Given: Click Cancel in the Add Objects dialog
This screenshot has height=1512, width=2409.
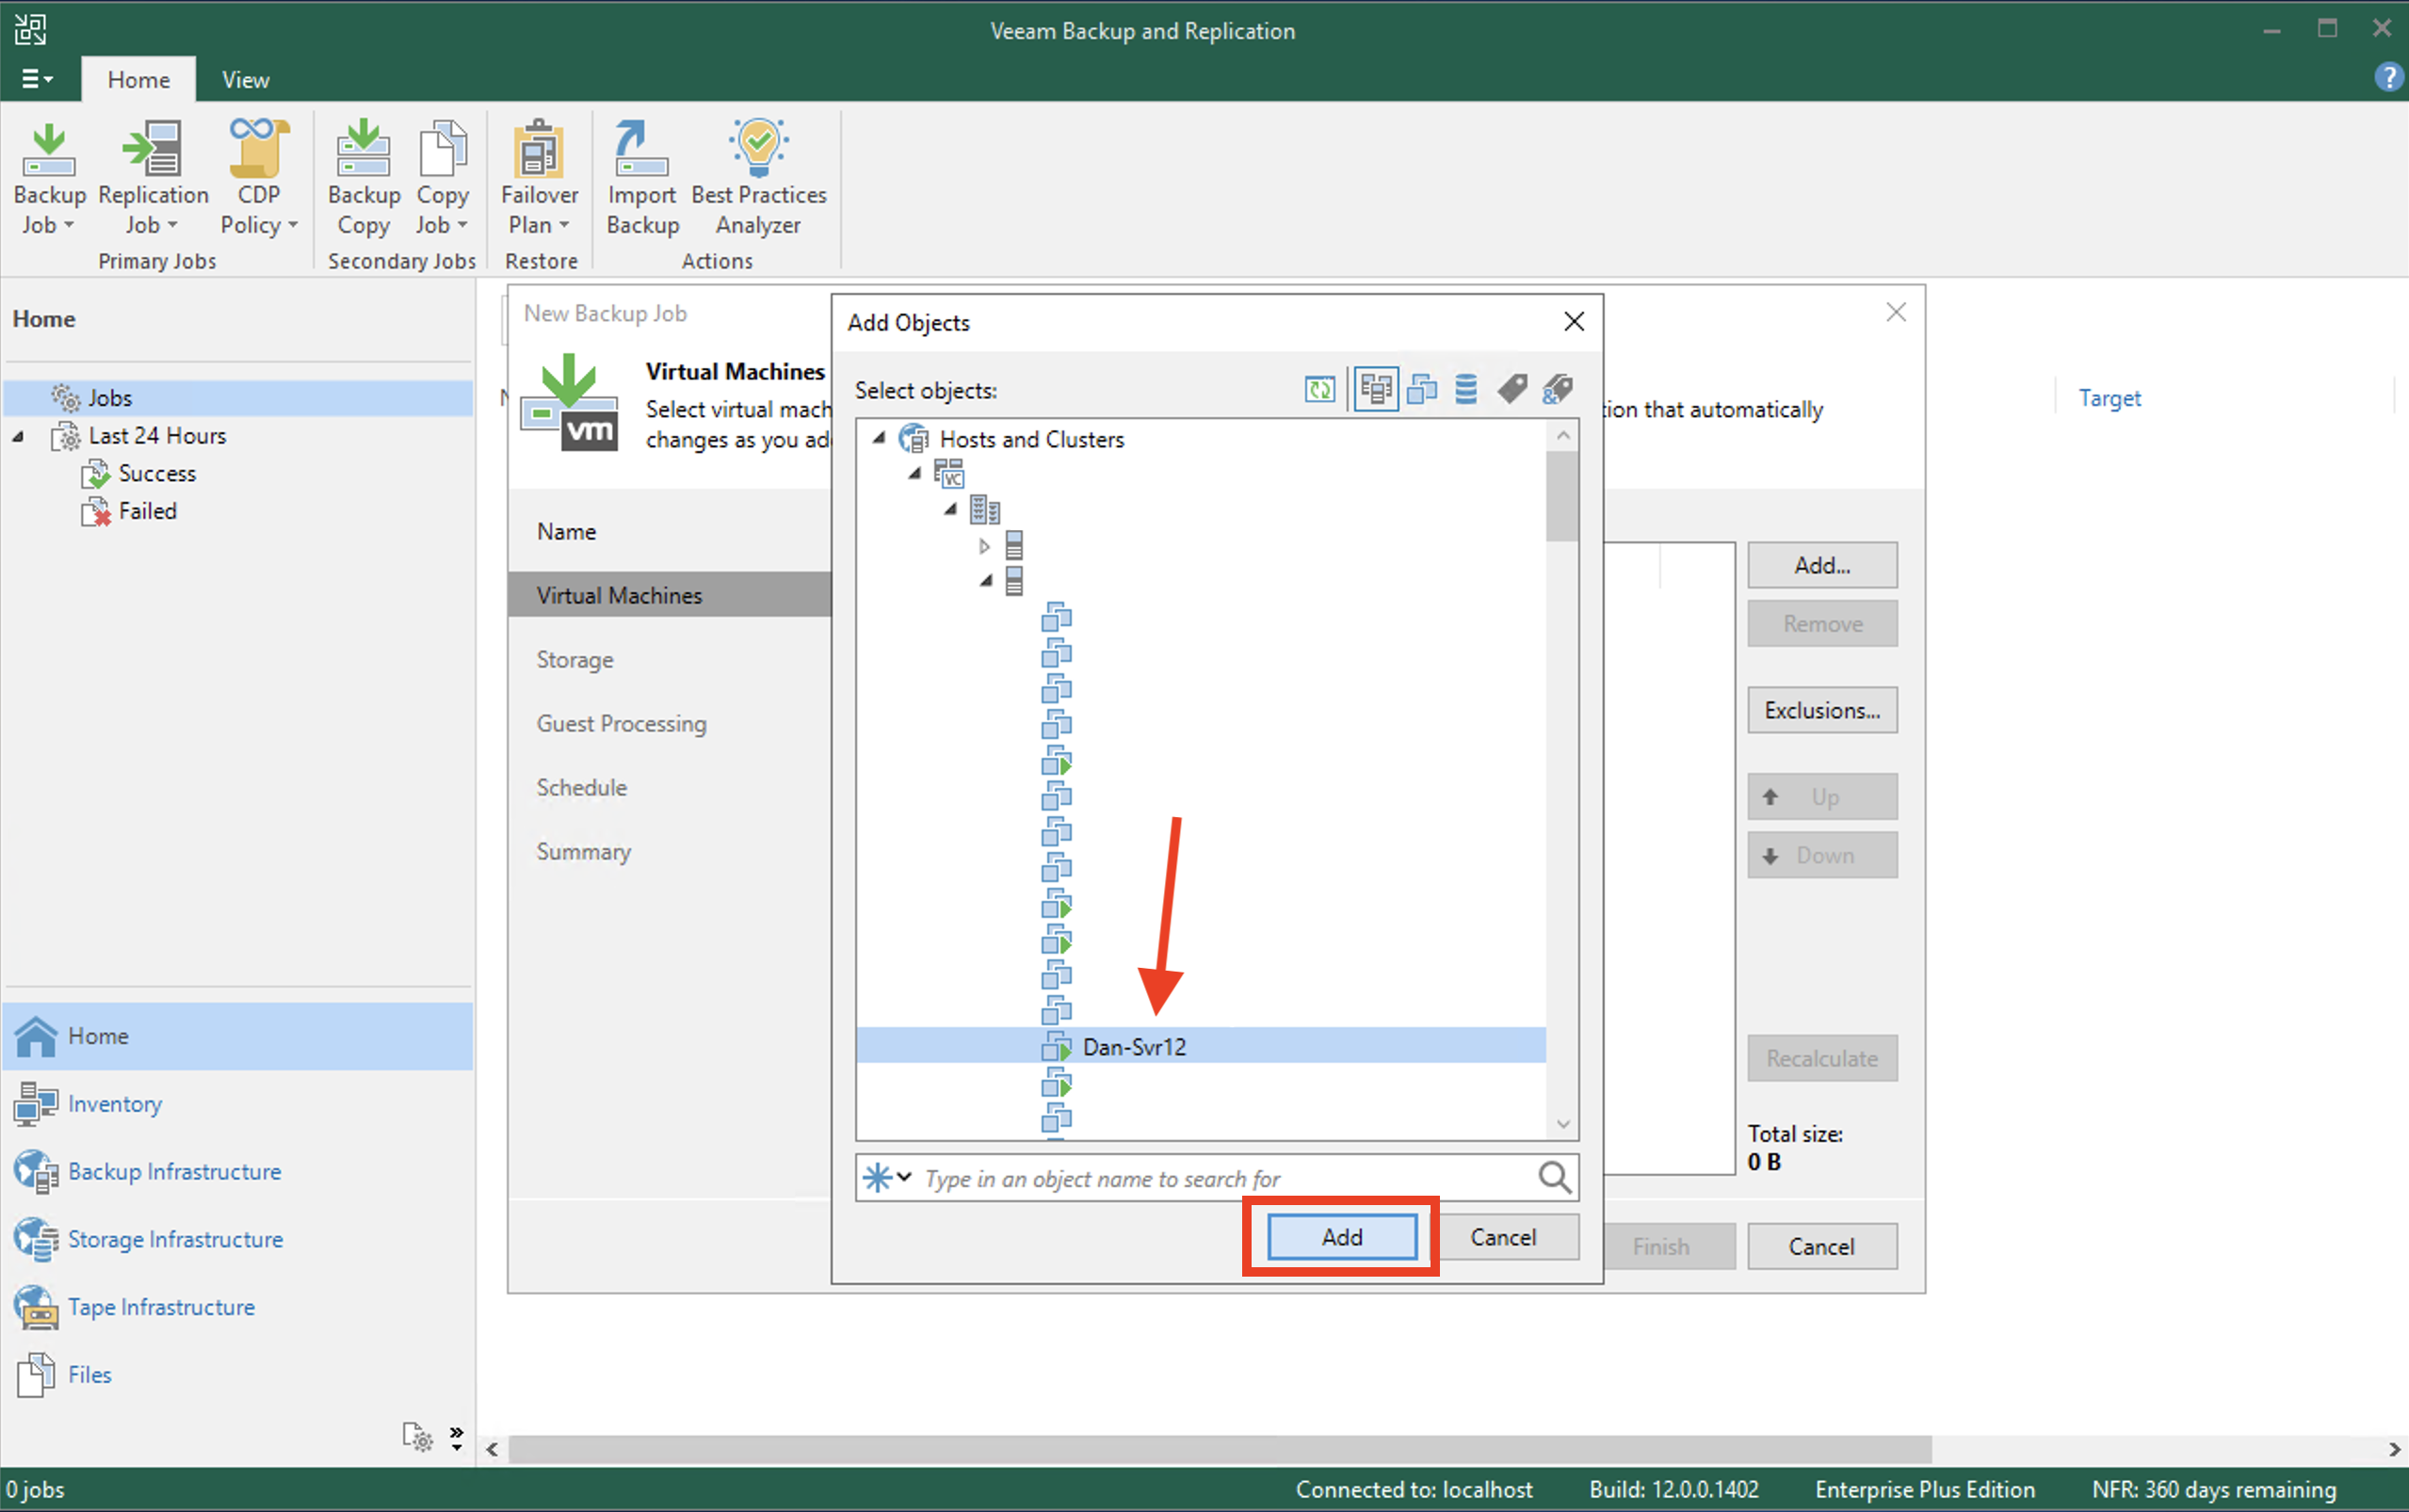Looking at the screenshot, I should (x=1503, y=1237).
